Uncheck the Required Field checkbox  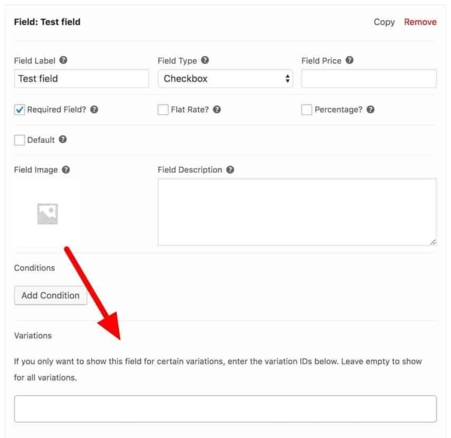(19, 109)
